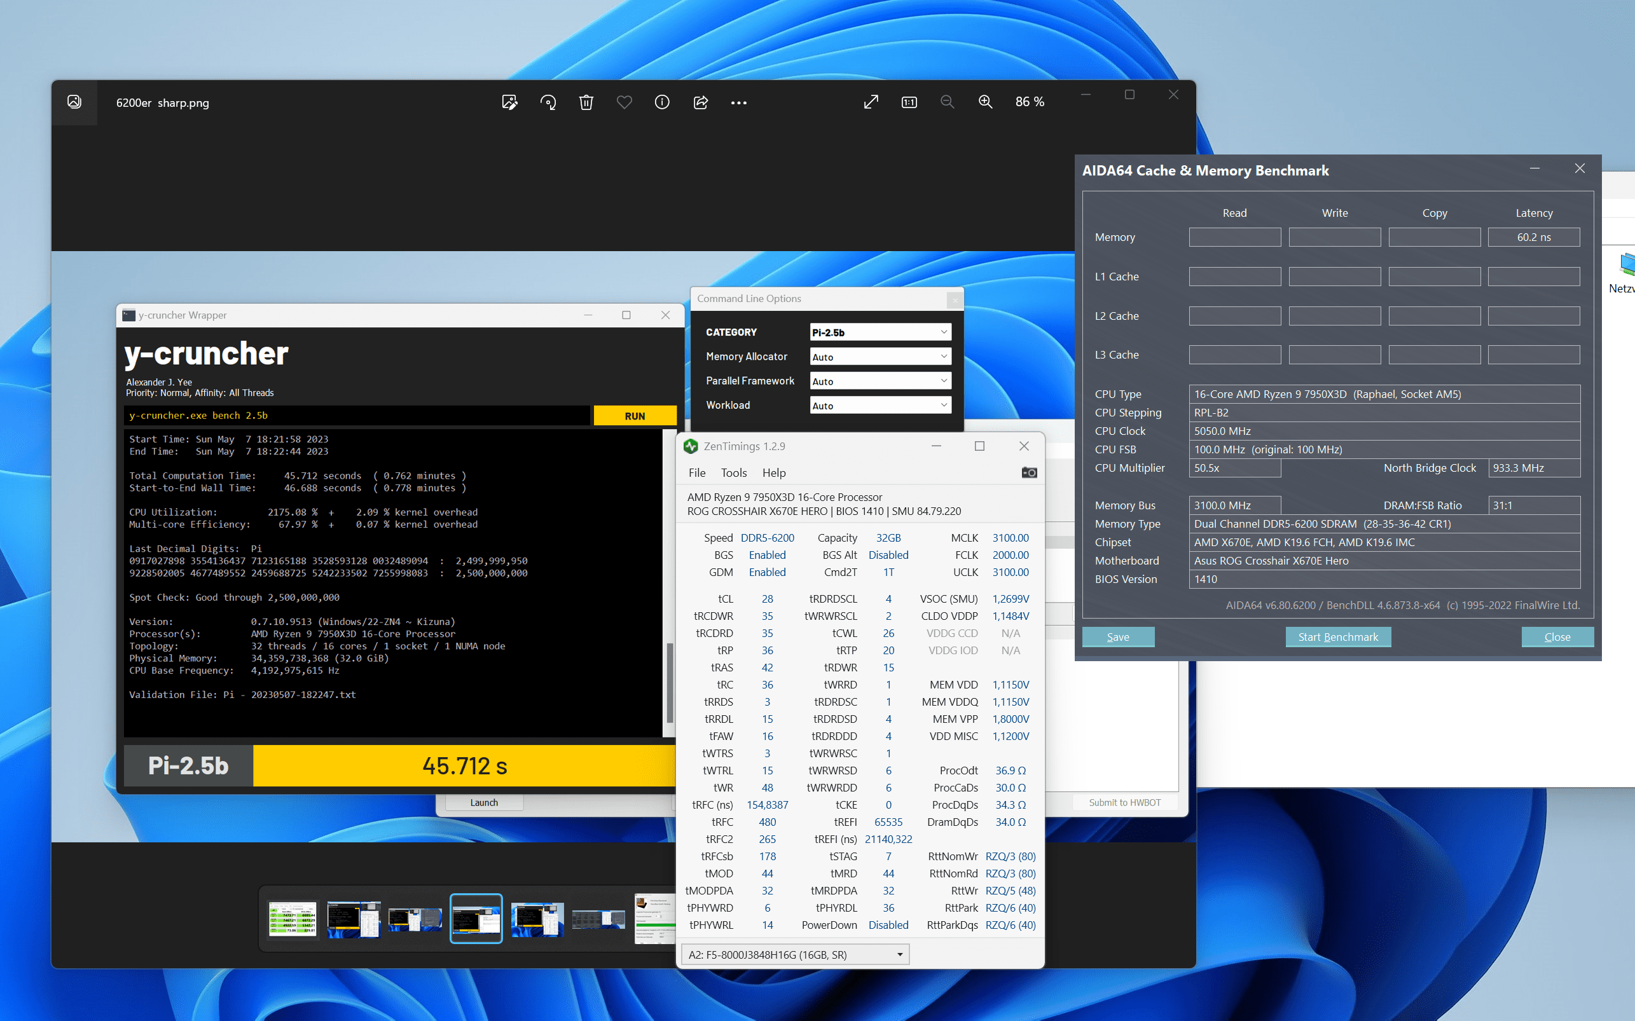Screen dimensions: 1635x1021
Task: Click Submit to HWBOT in the pictured window
Action: 1124,802
